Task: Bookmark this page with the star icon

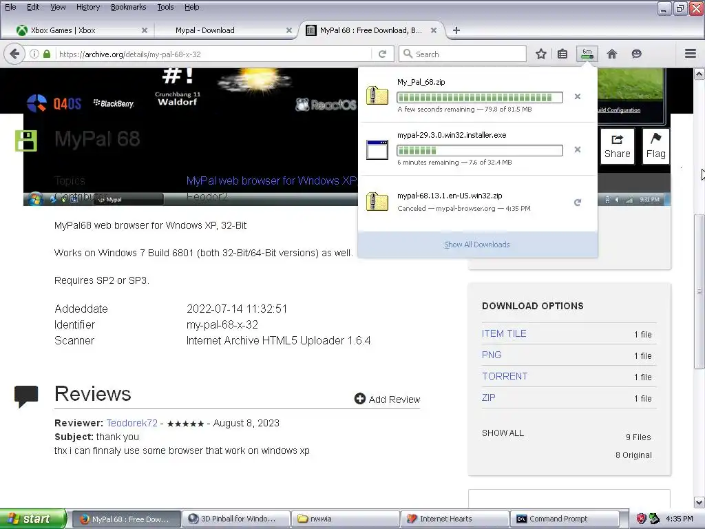Action: pyautogui.click(x=541, y=54)
